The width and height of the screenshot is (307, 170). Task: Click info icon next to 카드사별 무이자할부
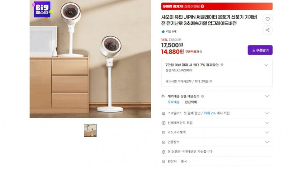point(211,81)
